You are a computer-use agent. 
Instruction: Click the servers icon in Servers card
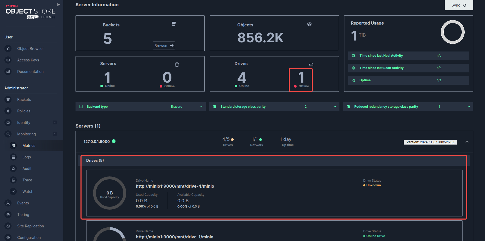point(177,65)
